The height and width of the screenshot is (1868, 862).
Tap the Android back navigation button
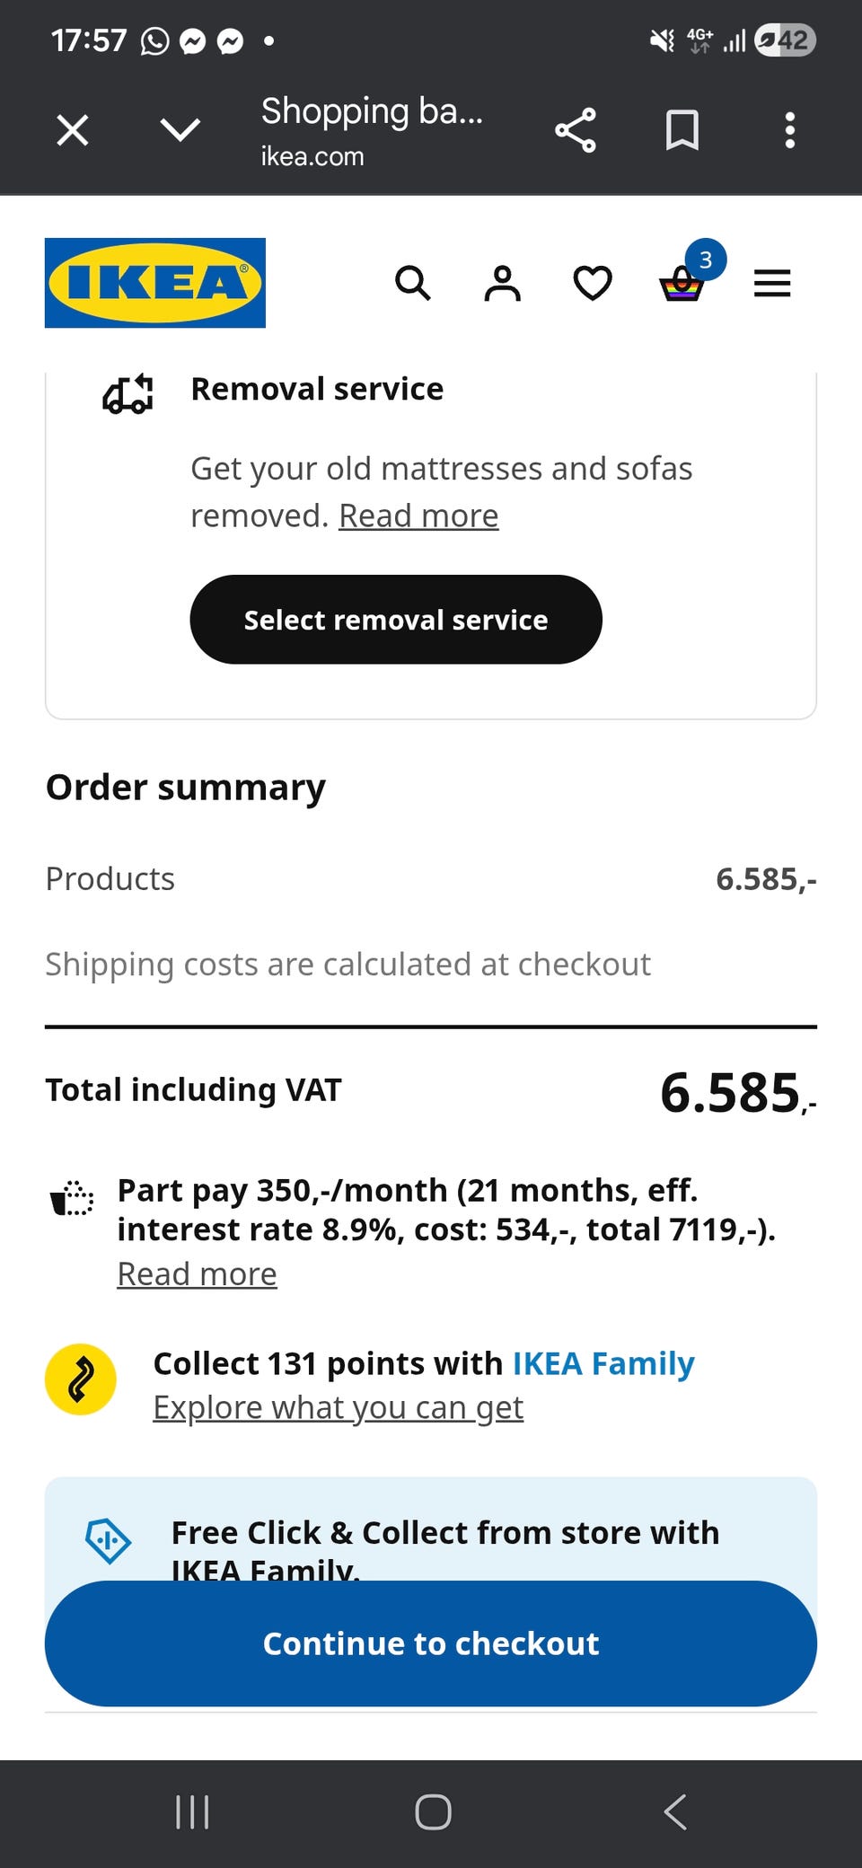tap(675, 1812)
